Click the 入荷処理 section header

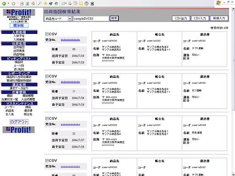(19, 32)
